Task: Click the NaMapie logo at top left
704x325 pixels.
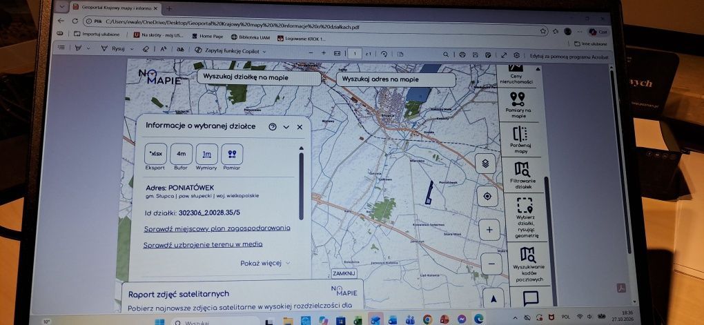Action: tap(159, 77)
